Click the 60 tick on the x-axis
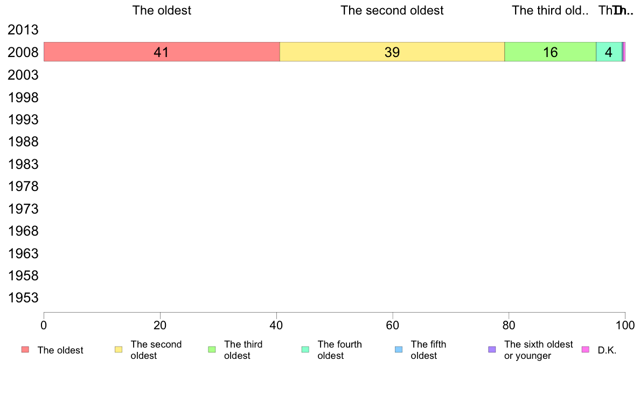Viewport: 640px width, 396px height. click(392, 325)
